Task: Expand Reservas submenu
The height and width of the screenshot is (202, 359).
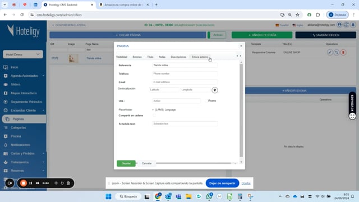Action: (x=43, y=171)
